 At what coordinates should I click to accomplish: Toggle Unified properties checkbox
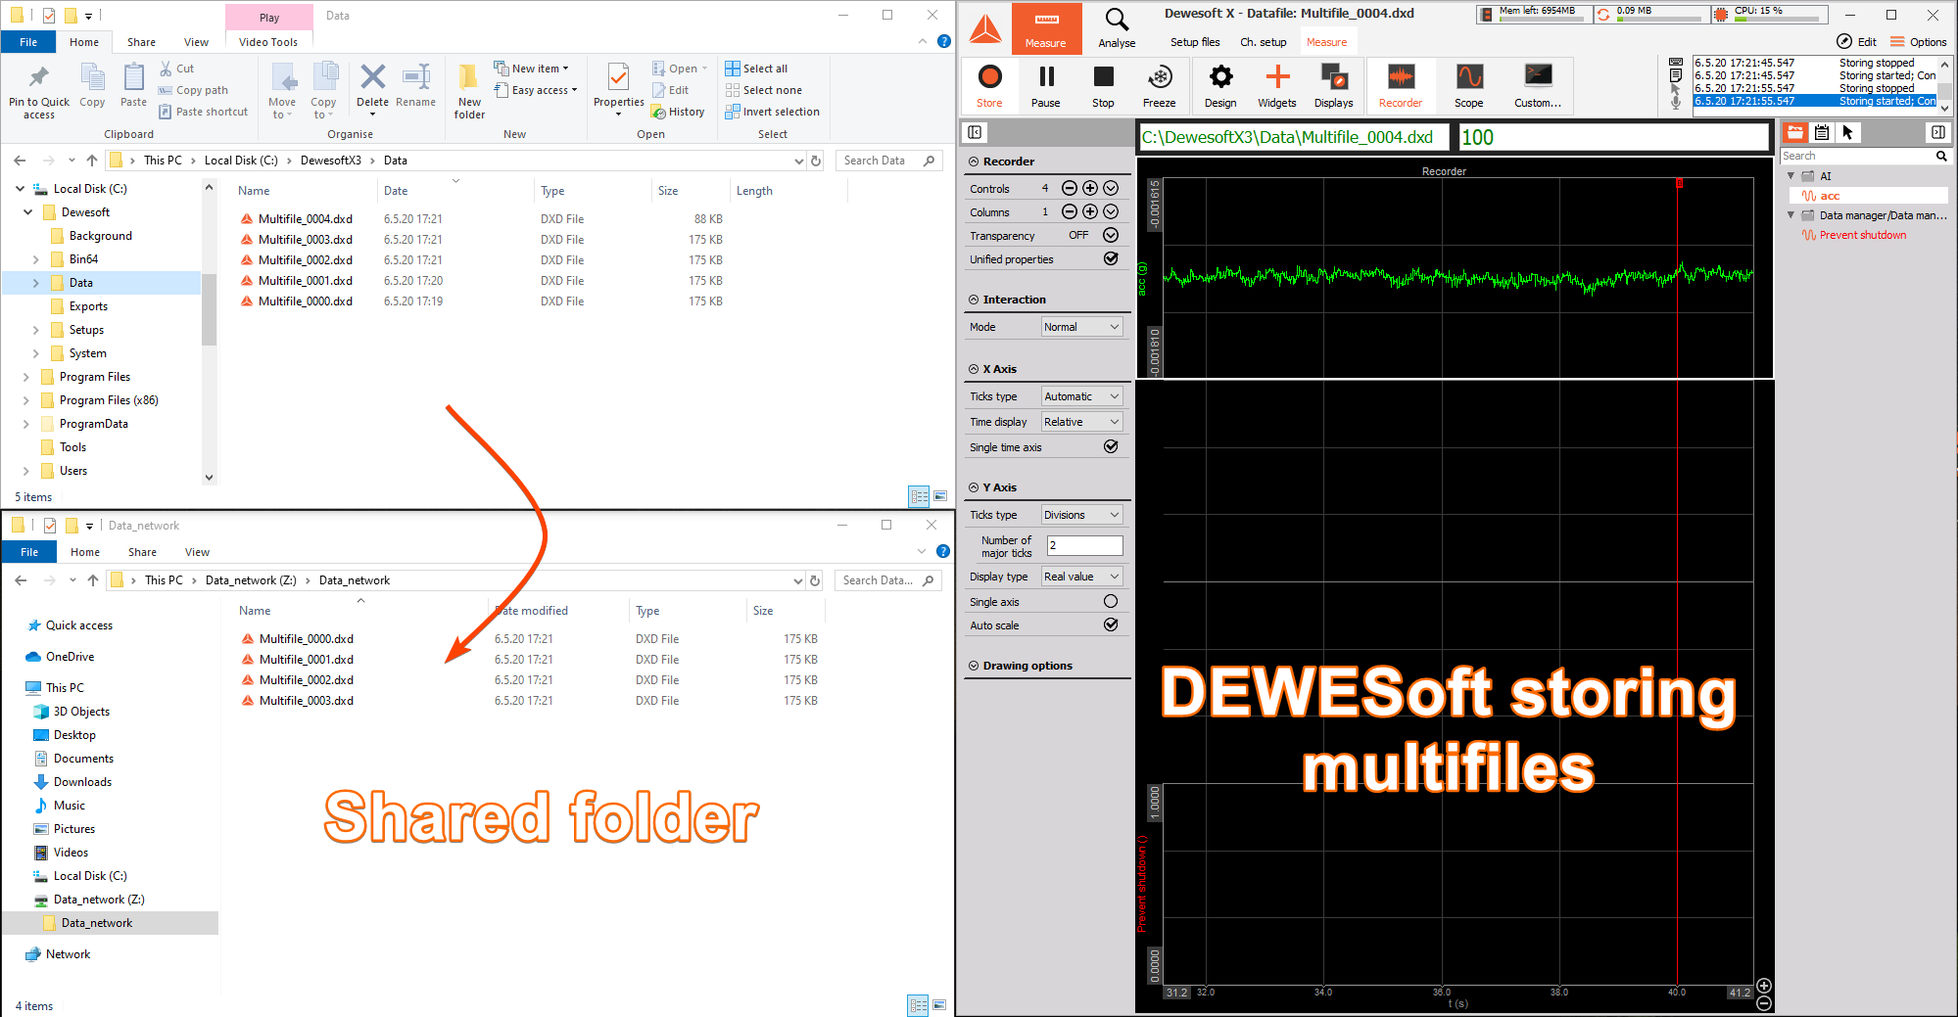point(1111,258)
